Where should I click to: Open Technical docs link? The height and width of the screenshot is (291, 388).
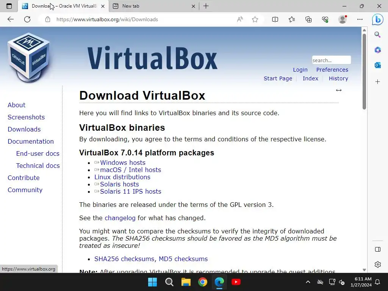(x=38, y=166)
